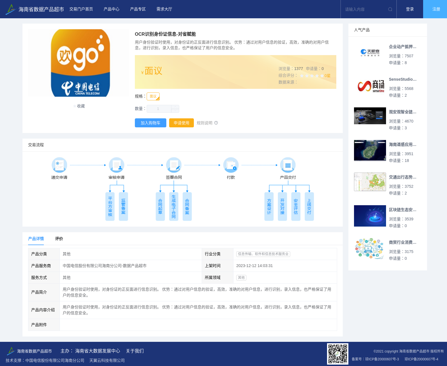Screen dimensions: 447x366
Task: Open 企业动产抵押 product title
Action: point(403,47)
